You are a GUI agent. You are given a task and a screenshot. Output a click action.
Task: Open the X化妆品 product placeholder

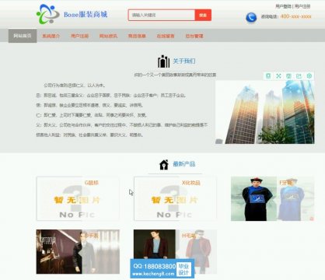point(176,198)
